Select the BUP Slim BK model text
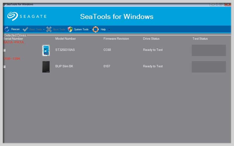The image size is (234, 146). pos(64,66)
